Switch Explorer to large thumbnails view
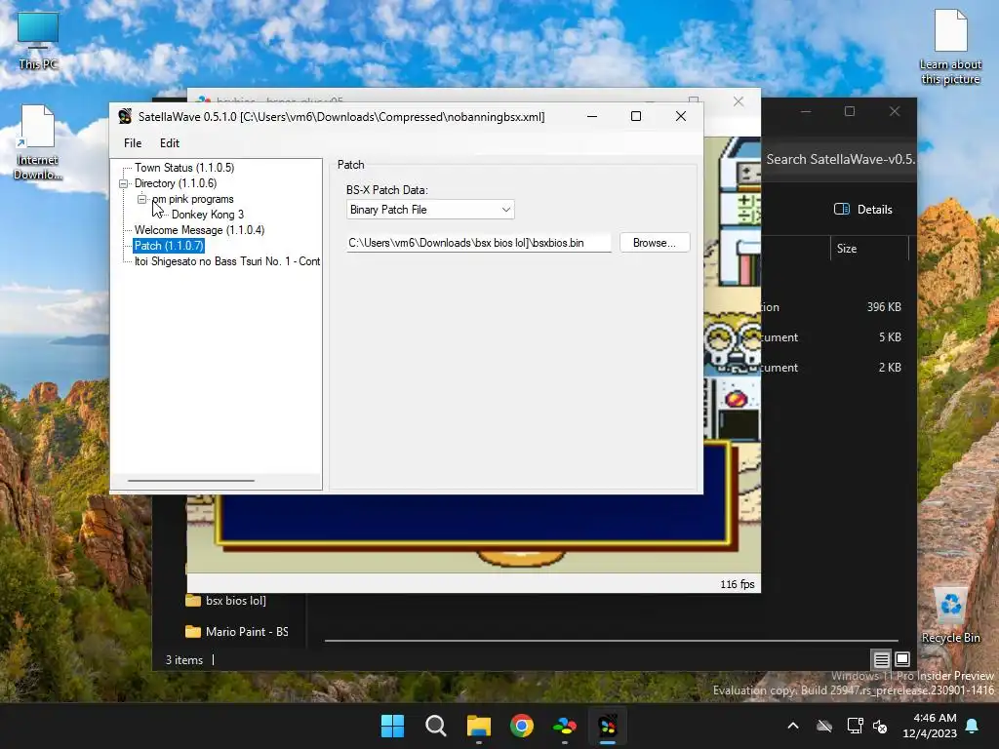This screenshot has height=749, width=999. coord(902,659)
